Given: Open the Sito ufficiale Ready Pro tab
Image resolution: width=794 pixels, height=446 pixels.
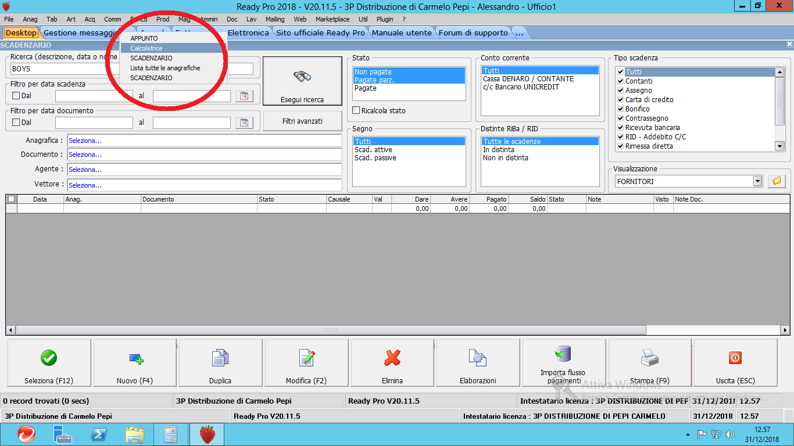Looking at the screenshot, I should (x=320, y=33).
